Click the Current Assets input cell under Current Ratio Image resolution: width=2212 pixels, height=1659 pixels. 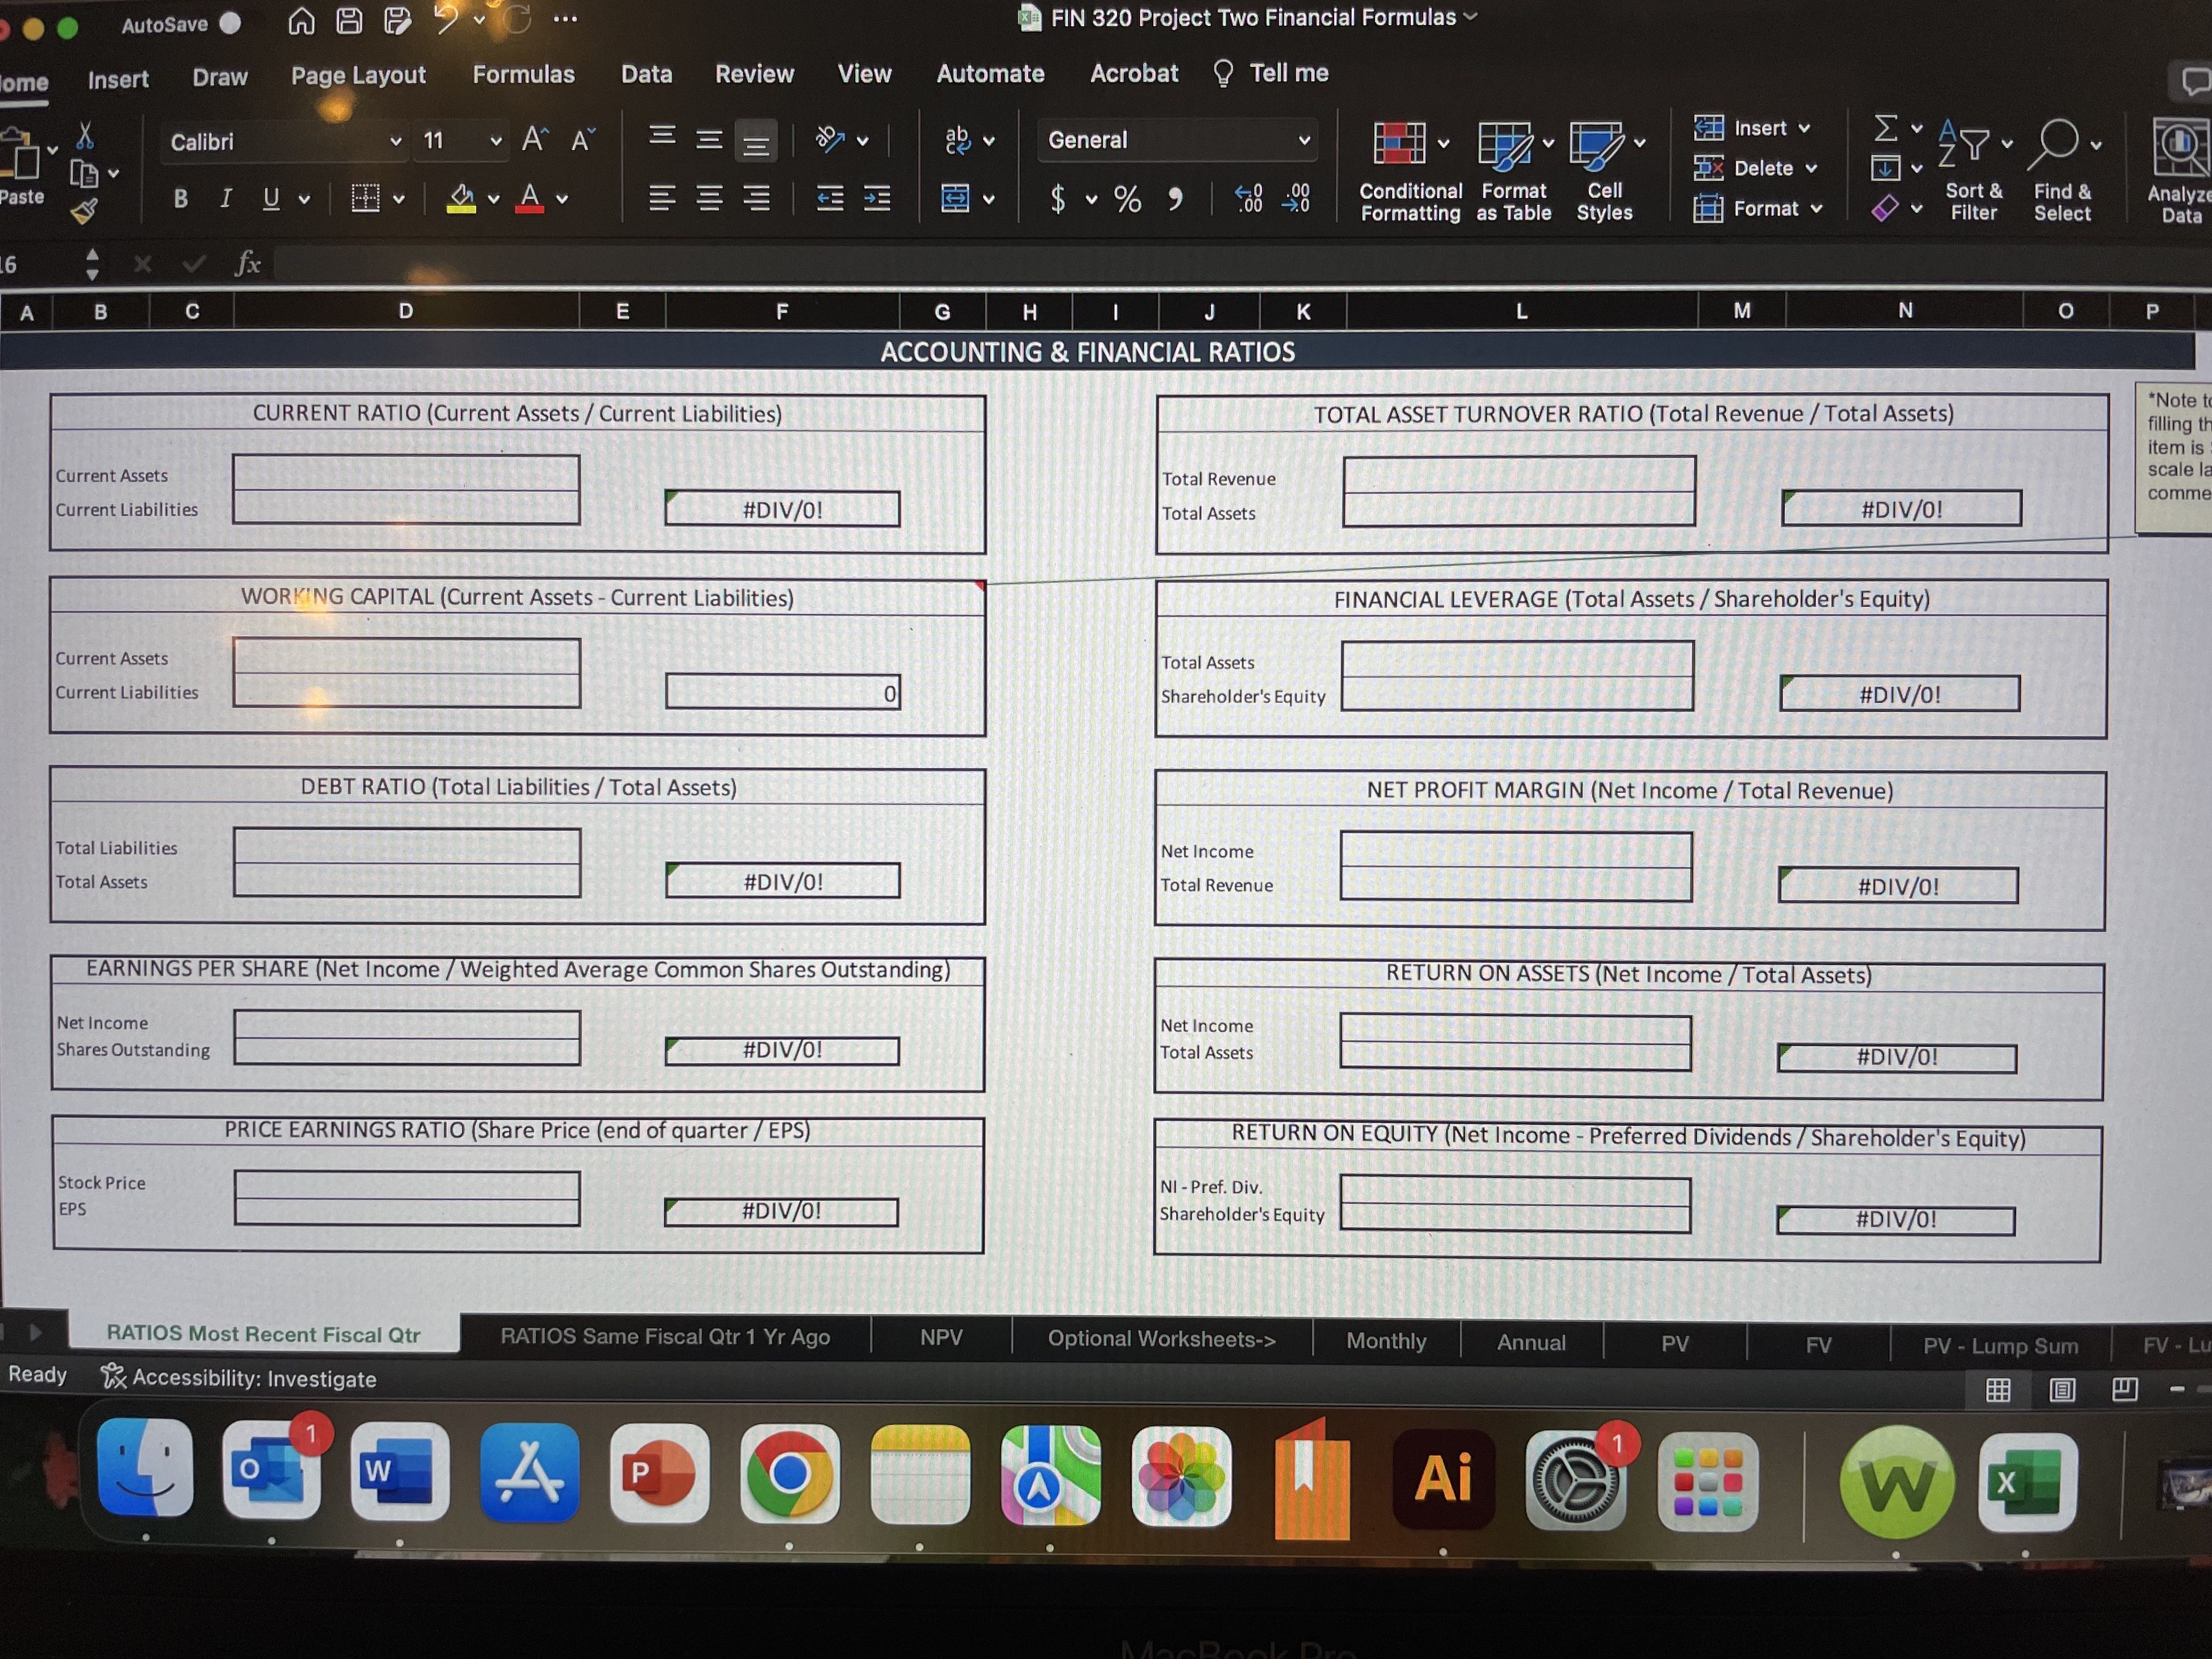(x=406, y=474)
